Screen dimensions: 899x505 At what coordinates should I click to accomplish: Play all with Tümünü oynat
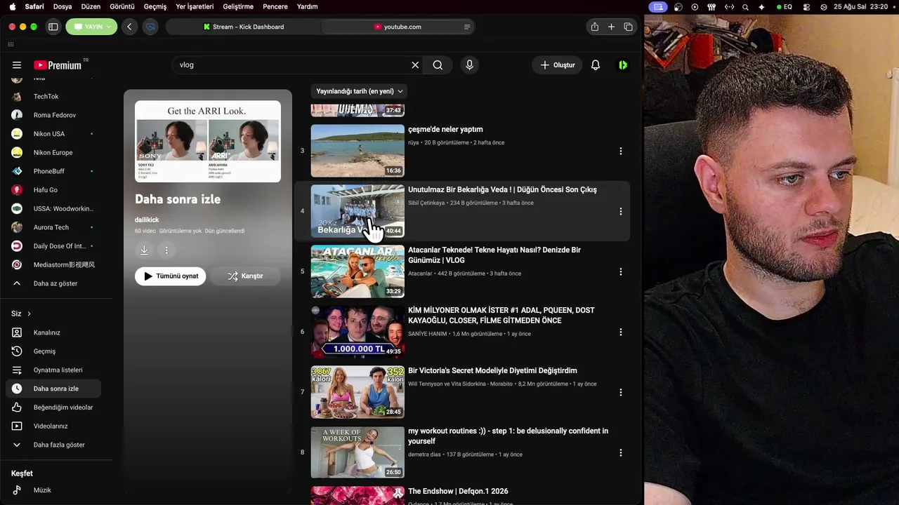(x=171, y=276)
